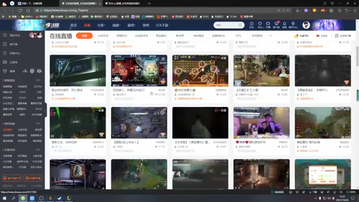Open LOL手游 nav item
359x202 pixels.
162,25
